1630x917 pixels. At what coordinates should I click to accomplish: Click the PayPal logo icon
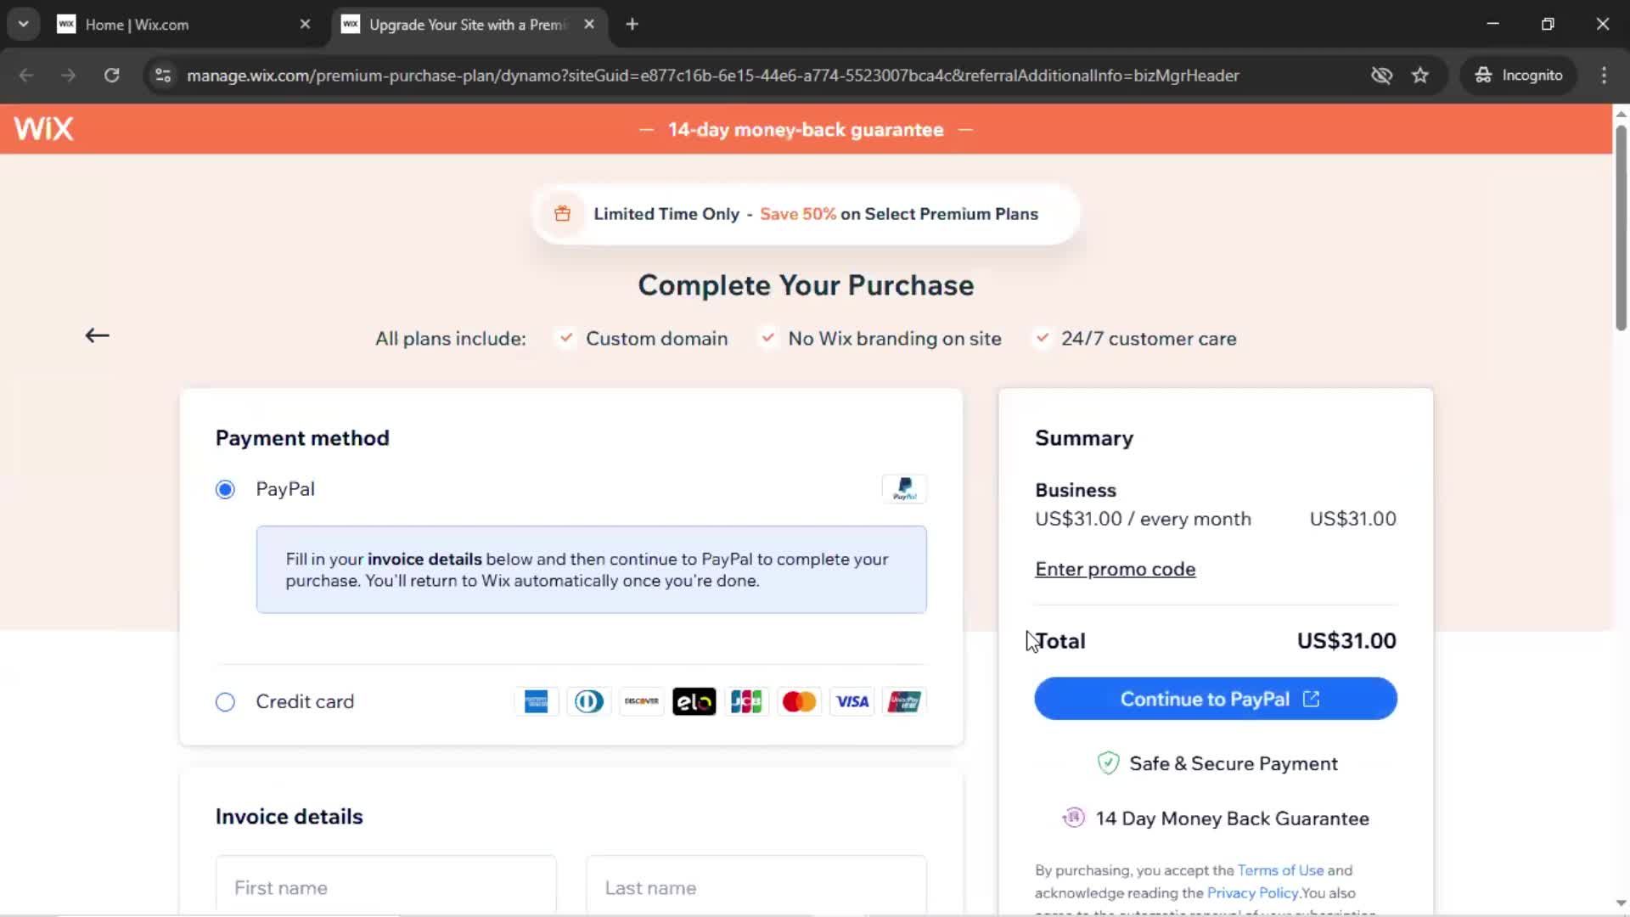point(904,489)
